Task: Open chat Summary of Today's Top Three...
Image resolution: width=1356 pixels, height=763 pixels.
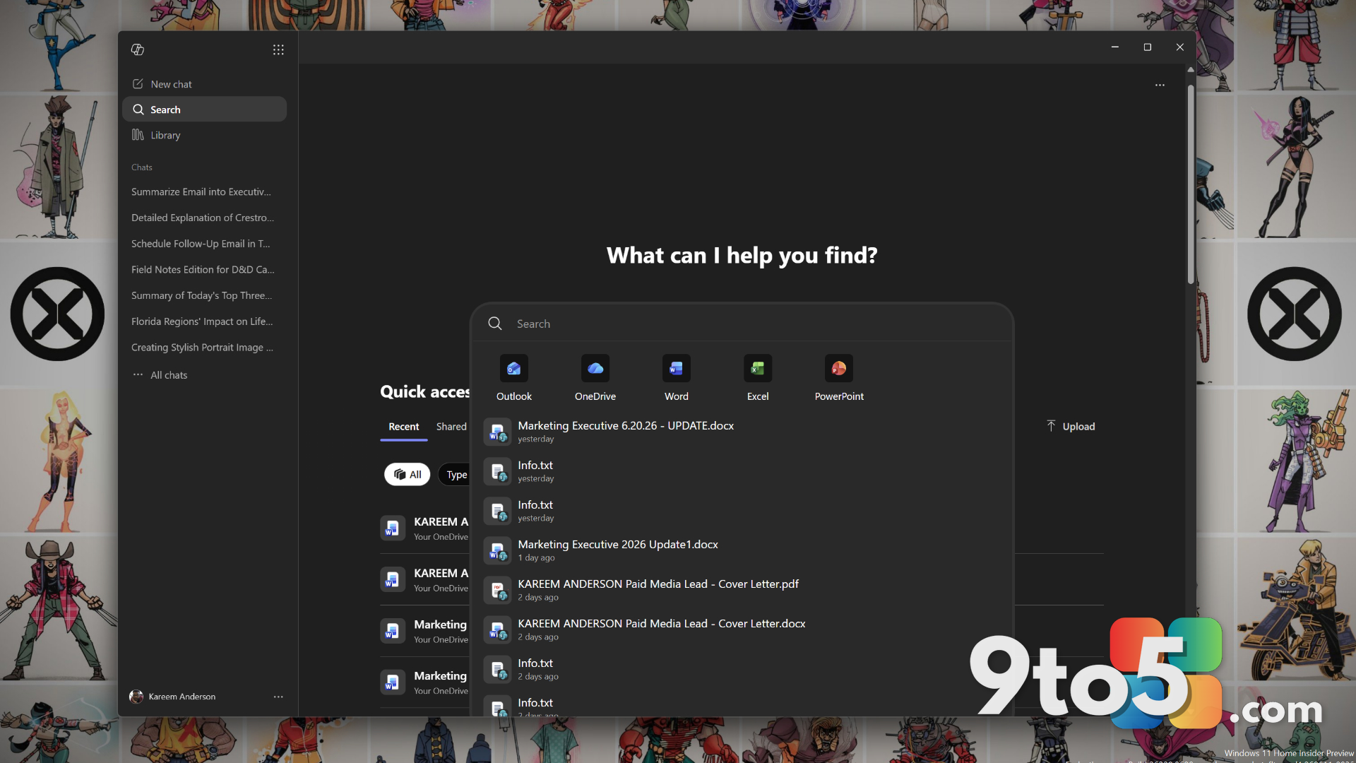Action: point(201,295)
